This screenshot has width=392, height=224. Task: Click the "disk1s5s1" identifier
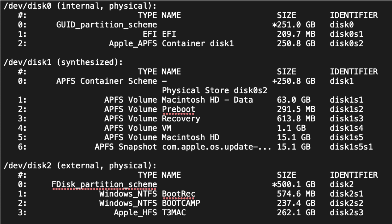tap(351, 147)
